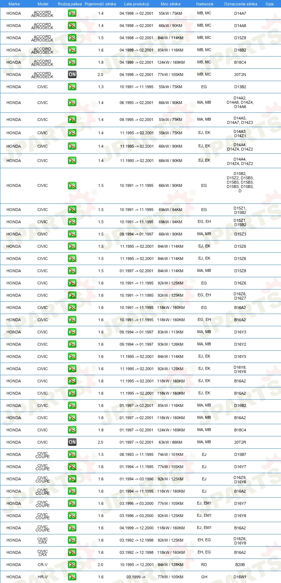The width and height of the screenshot is (281, 583).
Task: Click the Model column header
Action: point(43,4)
